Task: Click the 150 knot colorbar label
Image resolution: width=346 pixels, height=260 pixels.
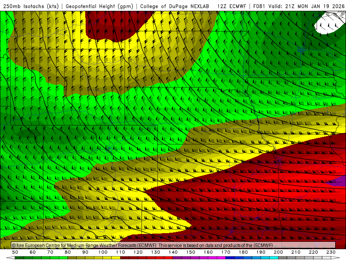Action: tap(191, 252)
